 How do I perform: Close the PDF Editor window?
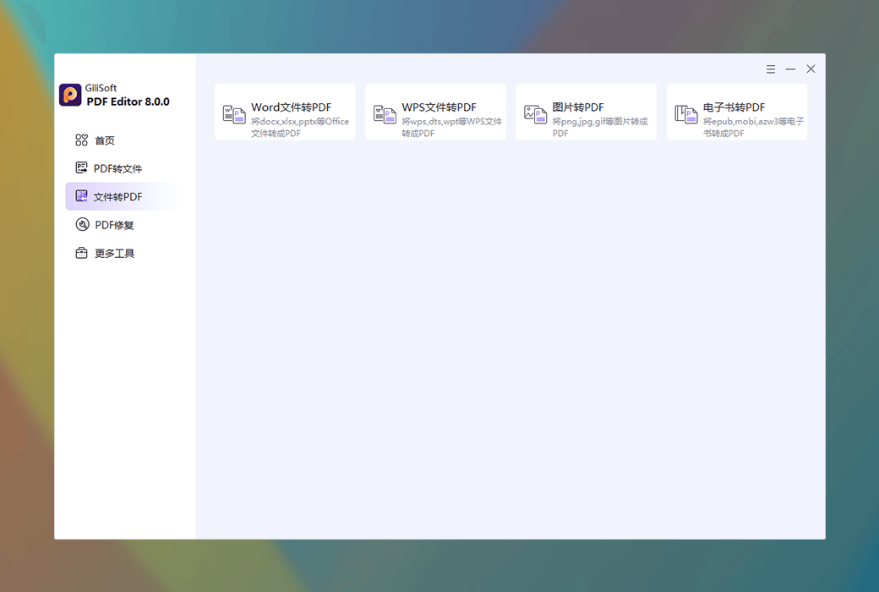[811, 69]
